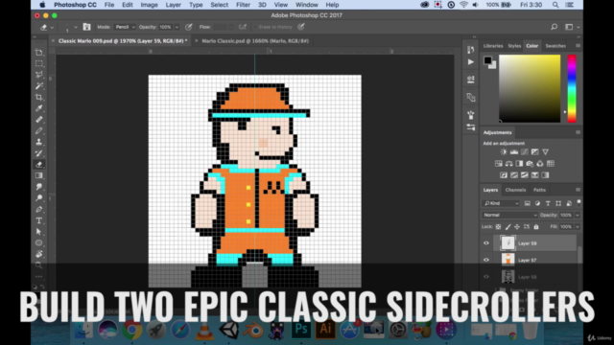Screen dimensions: 614x345
Task: Add a Levels adjustment
Action: tap(514, 152)
